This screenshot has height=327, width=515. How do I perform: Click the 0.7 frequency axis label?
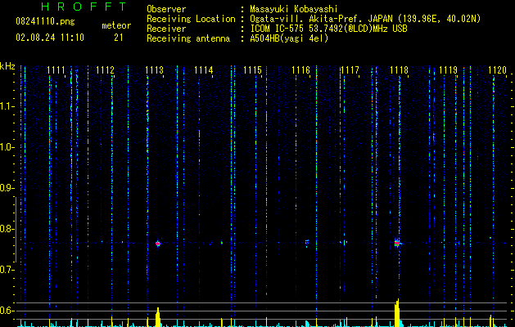click(x=7, y=270)
